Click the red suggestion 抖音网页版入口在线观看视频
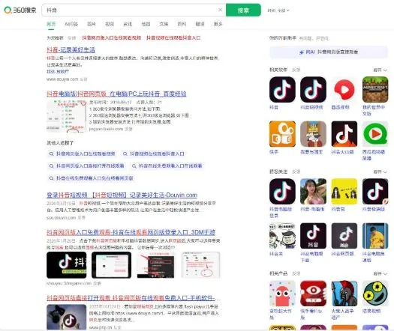This screenshot has height=331, width=394. [112, 38]
